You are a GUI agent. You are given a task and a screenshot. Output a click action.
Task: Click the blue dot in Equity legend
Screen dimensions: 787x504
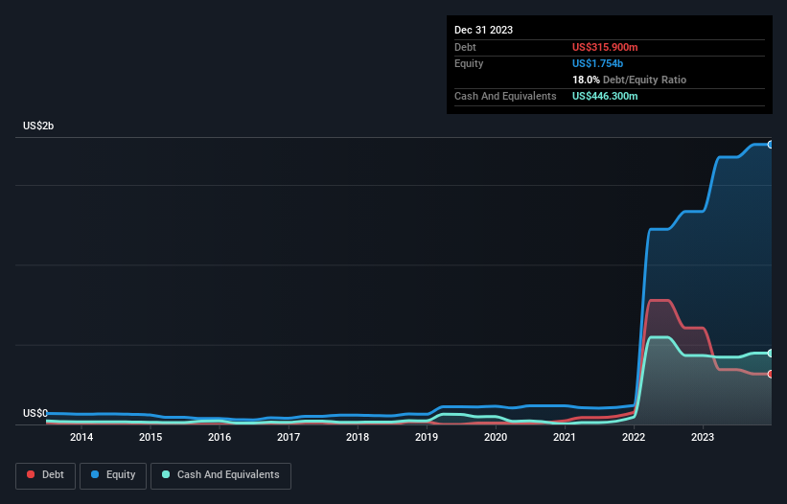(x=95, y=474)
